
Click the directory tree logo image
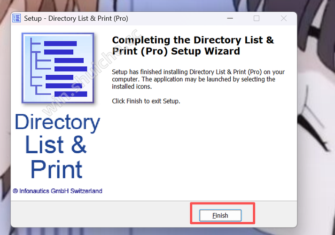coord(57,68)
